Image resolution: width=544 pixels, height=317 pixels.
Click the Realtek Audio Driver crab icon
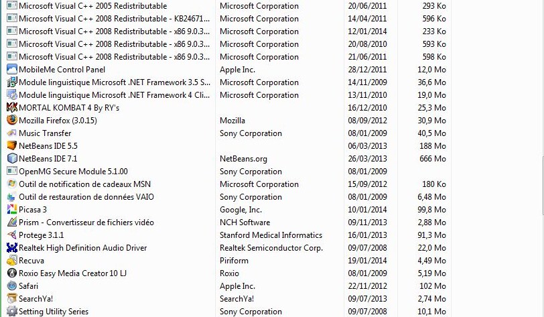[x=12, y=247]
